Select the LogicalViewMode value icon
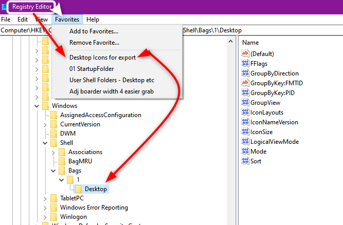Screen dimensions: 343x225 coord(245,142)
